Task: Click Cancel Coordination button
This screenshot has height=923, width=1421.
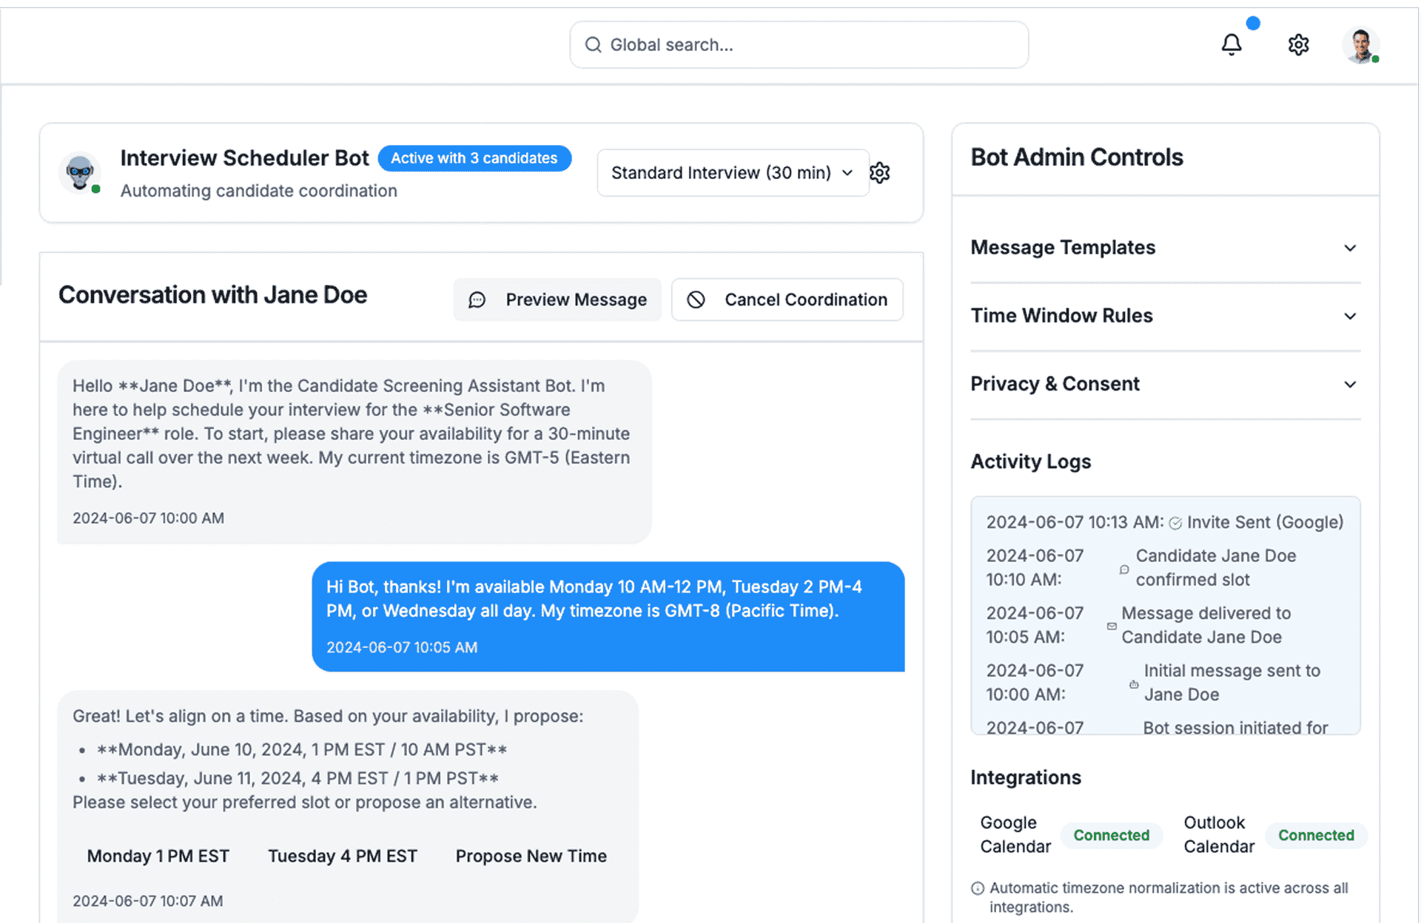Action: pos(787,300)
